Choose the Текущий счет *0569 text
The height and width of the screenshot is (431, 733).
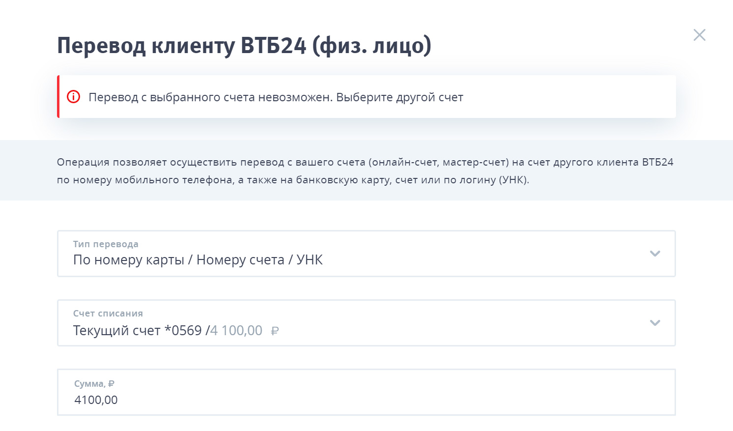click(138, 330)
